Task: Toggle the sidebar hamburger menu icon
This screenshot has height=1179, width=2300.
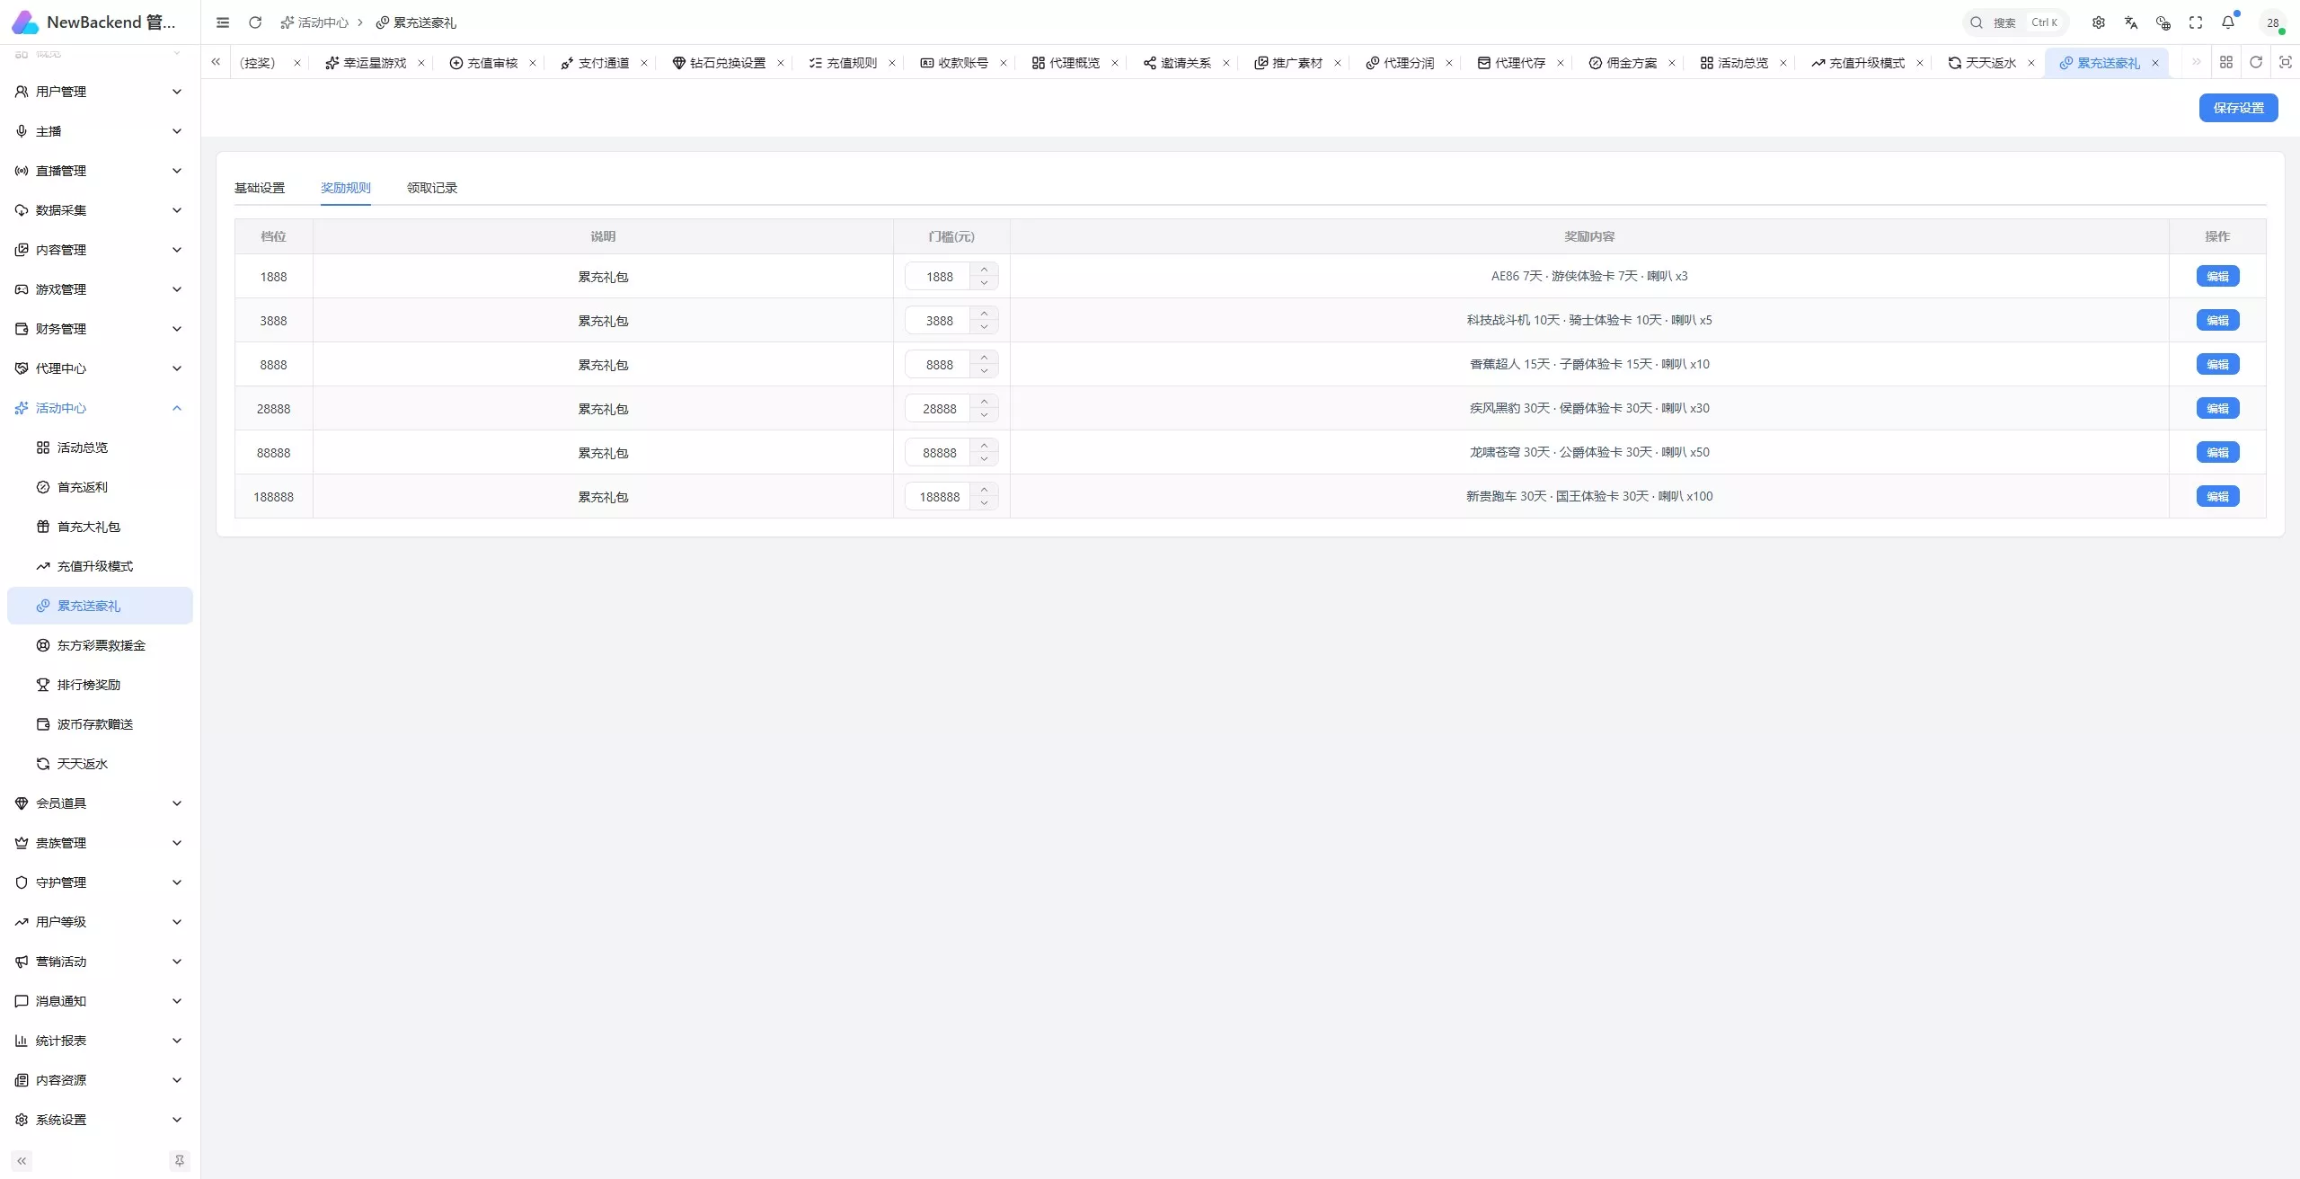Action: (223, 22)
